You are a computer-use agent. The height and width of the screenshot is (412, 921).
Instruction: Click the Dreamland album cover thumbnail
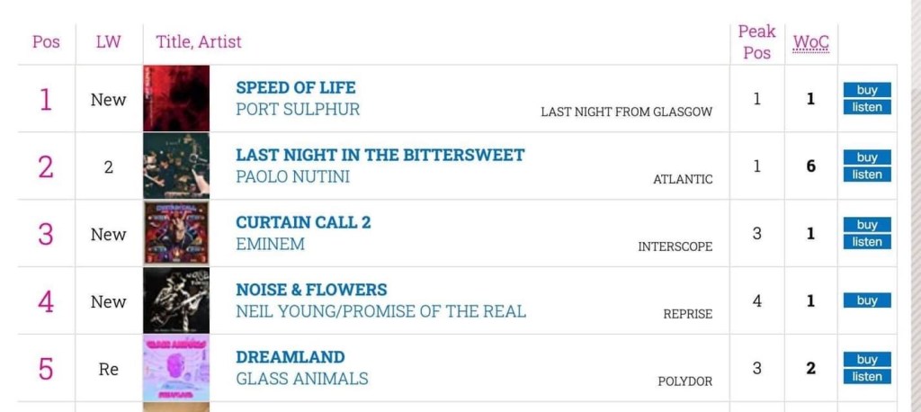176,369
